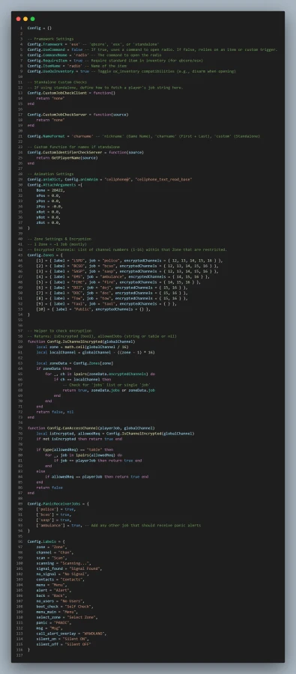Select the '-- Helper to check encryption' comment
Image resolution: width=296 pixels, height=674 pixels.
(x=59, y=330)
